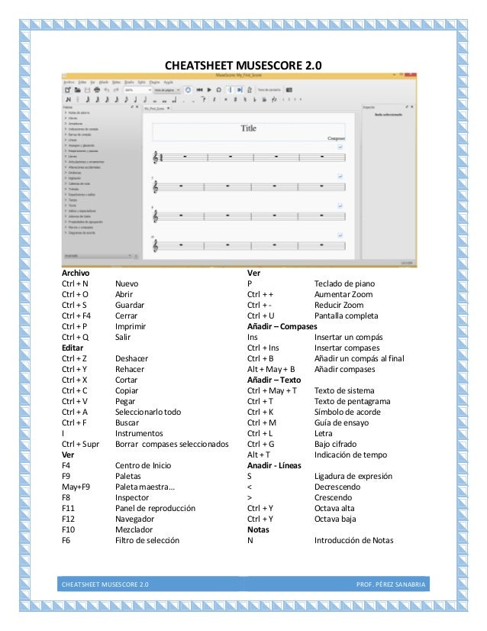This screenshot has height=631, width=487.
Task: Toggle the metronome icon
Action: click(x=250, y=90)
